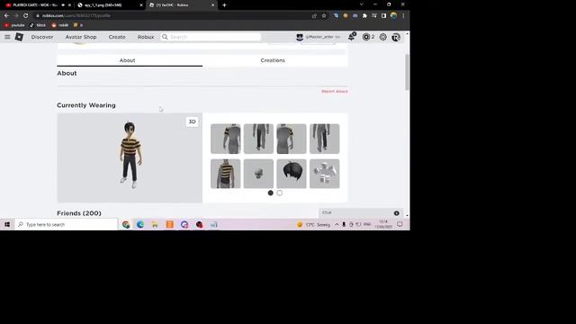Viewport: 576px width, 324px height.
Task: Switch to the Creations tab
Action: coord(273,60)
